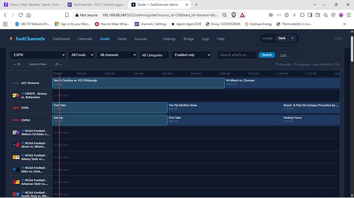Screen dimensions: 354x198
Task: Open the All Feeds dropdown
Action: 81,55
